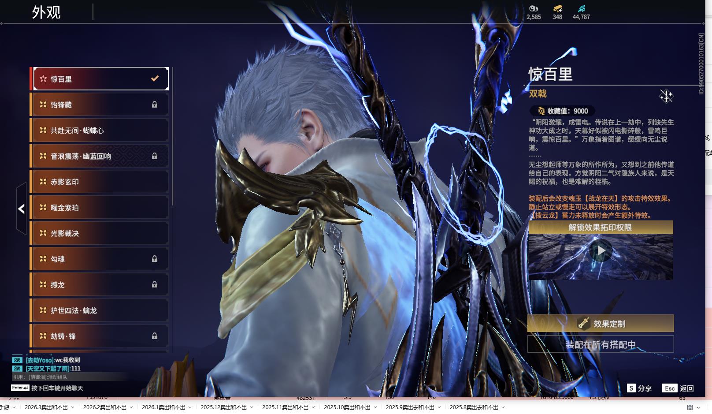Switch to the 2026.2卖出和不出 sheet tab
The image size is (712, 414).
105,407
